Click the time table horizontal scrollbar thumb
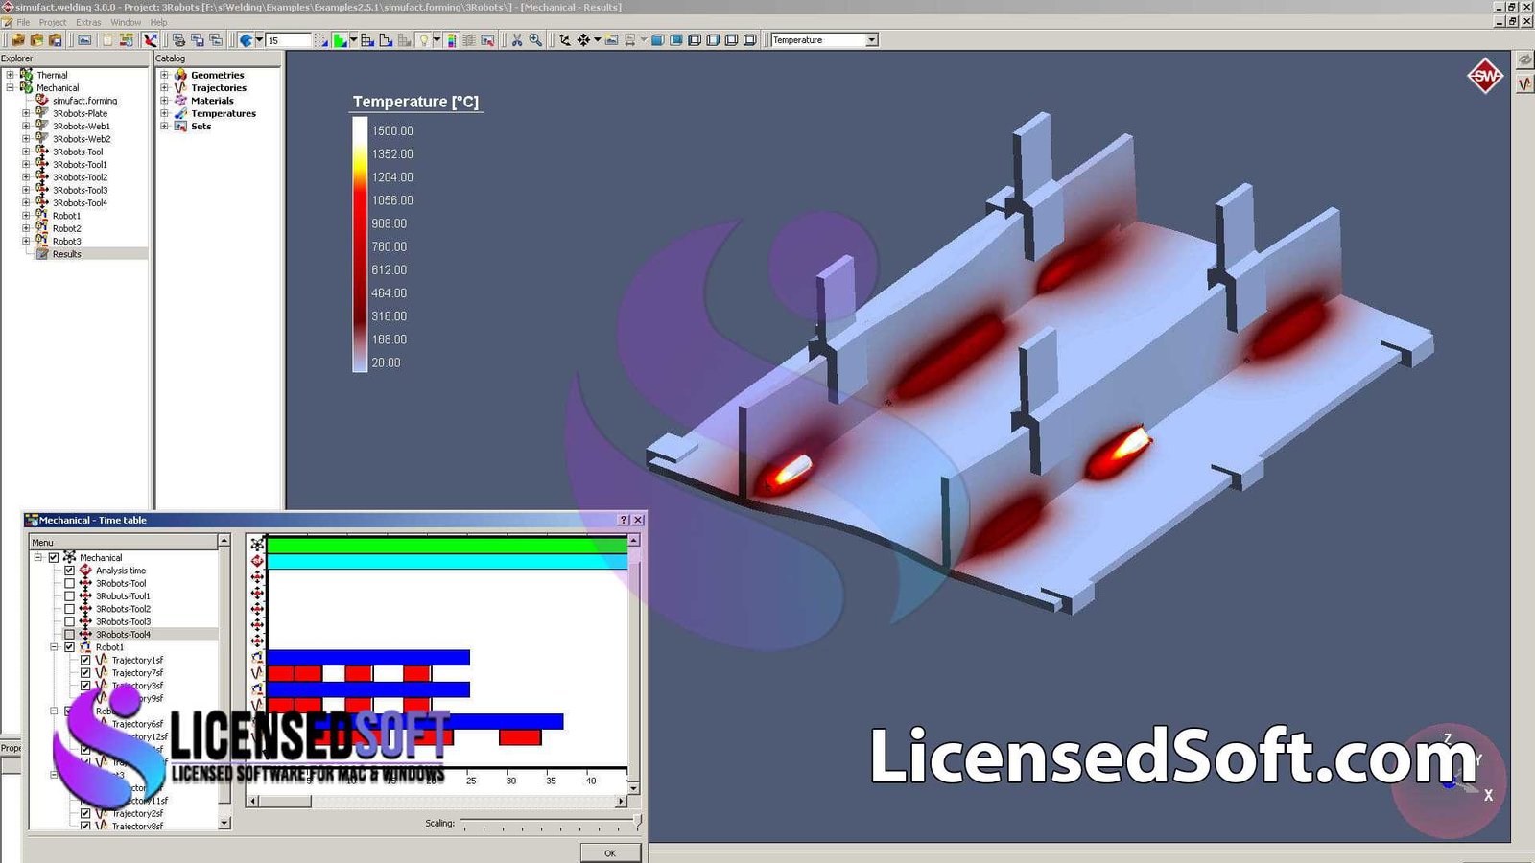 click(x=285, y=801)
